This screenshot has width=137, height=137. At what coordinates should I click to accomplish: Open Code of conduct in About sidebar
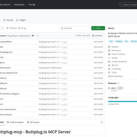click(118, 54)
